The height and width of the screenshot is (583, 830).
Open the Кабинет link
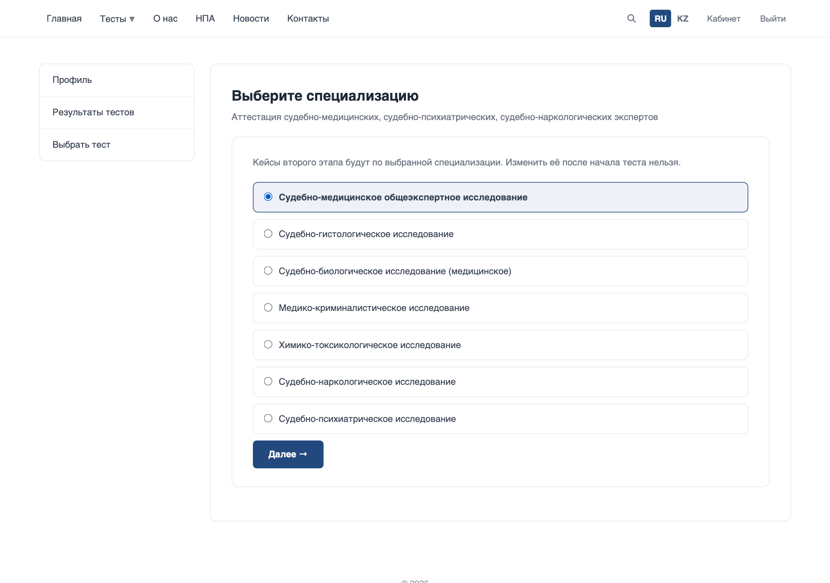724,19
